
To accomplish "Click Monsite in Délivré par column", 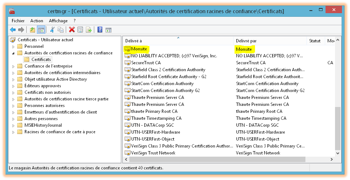I will 244,49.
